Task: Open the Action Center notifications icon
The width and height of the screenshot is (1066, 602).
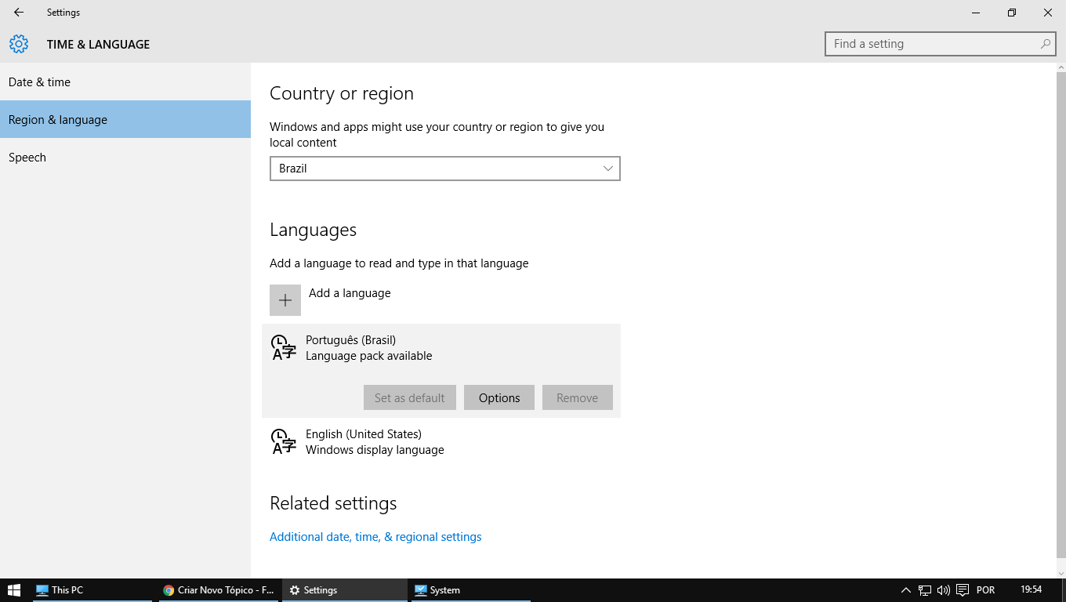Action: [x=963, y=590]
